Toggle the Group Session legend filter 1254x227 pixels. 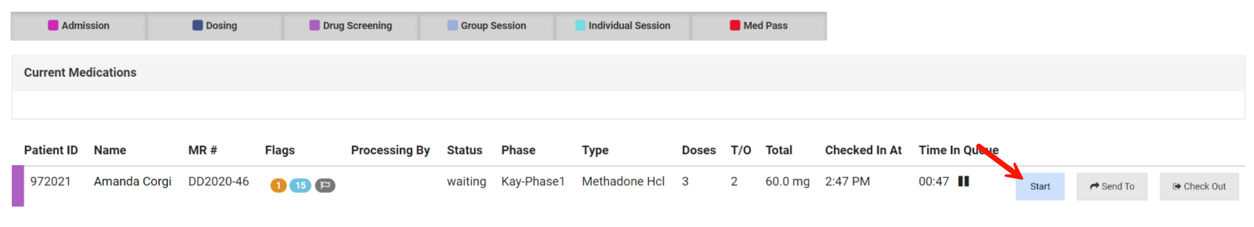pyautogui.click(x=487, y=25)
